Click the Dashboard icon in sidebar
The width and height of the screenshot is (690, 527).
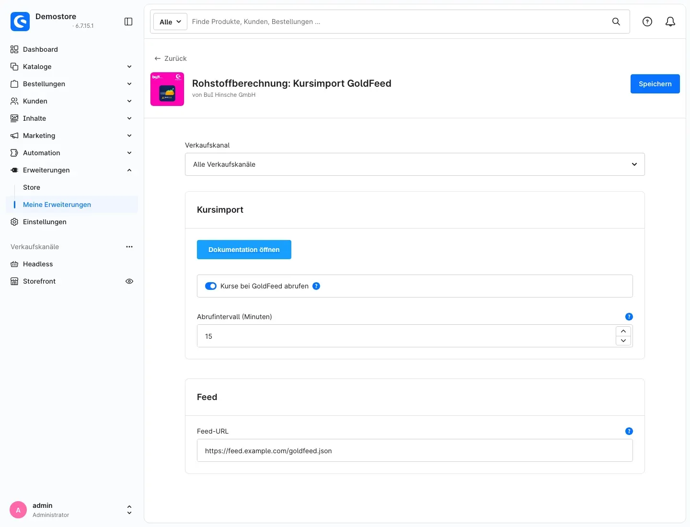[14, 49]
